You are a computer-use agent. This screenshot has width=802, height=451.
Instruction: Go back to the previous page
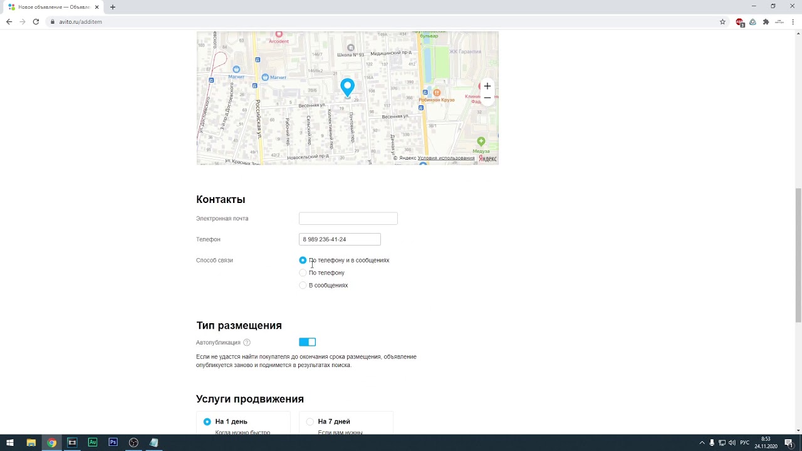coord(9,21)
